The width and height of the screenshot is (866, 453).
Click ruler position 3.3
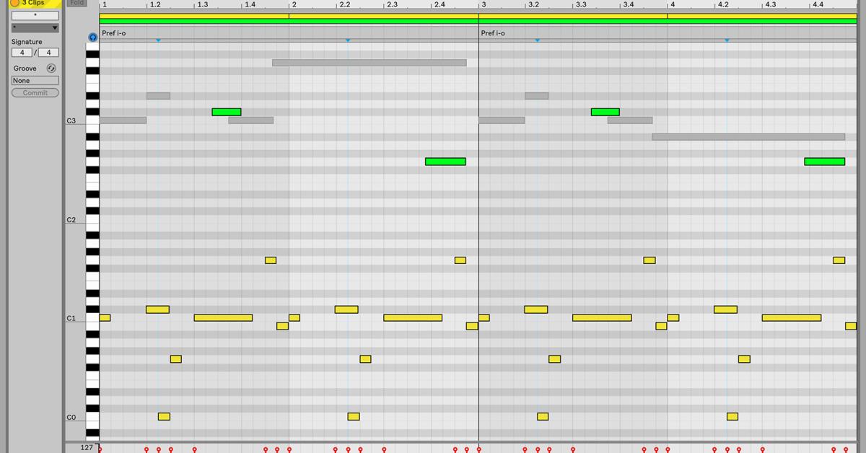coord(581,4)
